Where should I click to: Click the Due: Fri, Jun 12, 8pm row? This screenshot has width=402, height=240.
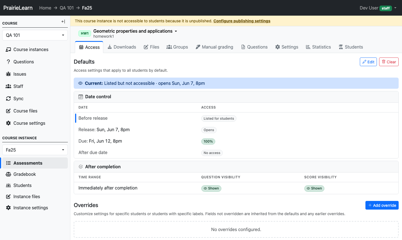tap(236, 141)
